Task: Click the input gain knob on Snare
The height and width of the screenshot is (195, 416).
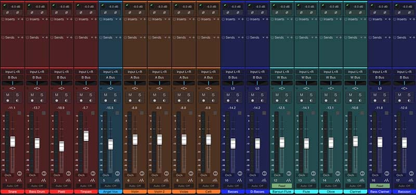Action: (x=5, y=6)
